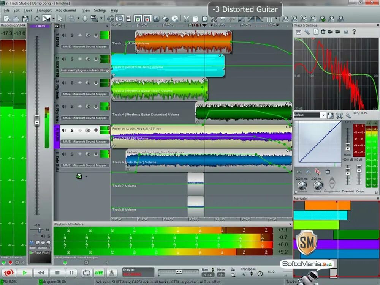
Task: Click trash icon in Track 5 Settings toolbar
Action: tap(323, 32)
